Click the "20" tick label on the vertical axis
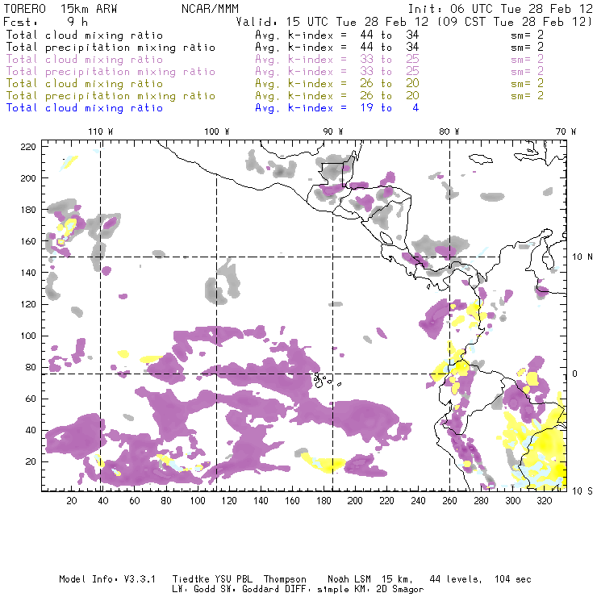The image size is (597, 597). (x=31, y=461)
